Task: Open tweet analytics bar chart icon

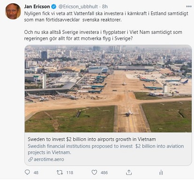Action: click(161, 172)
